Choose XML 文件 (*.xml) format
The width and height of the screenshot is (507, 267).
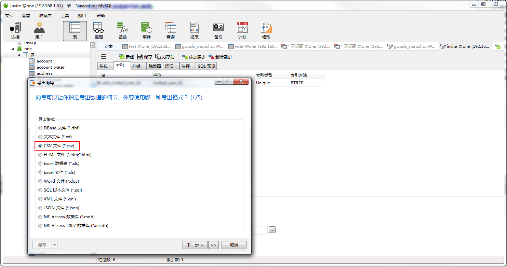pos(57,199)
